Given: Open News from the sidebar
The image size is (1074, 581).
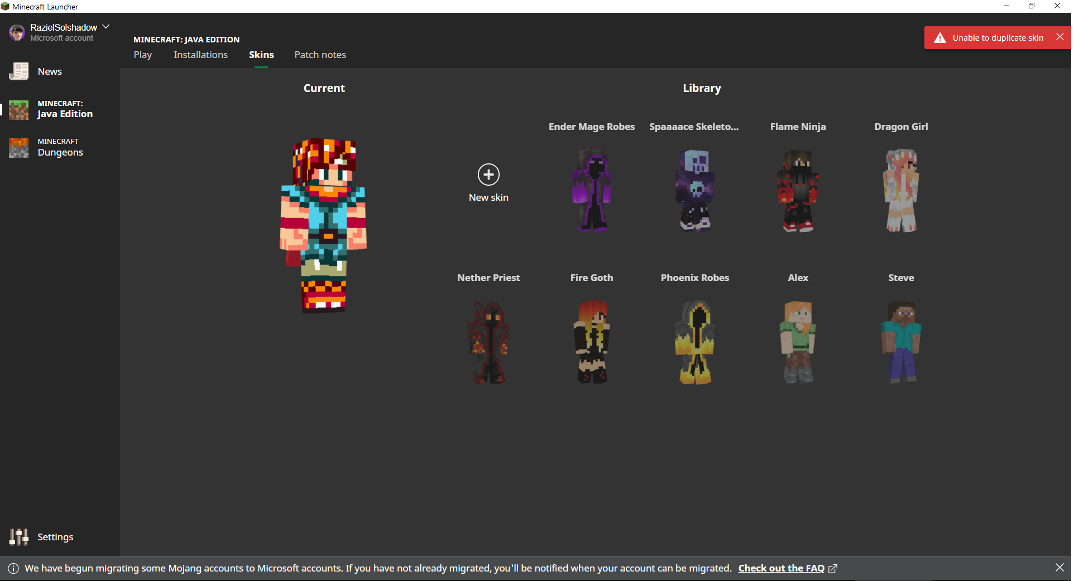Looking at the screenshot, I should (49, 71).
